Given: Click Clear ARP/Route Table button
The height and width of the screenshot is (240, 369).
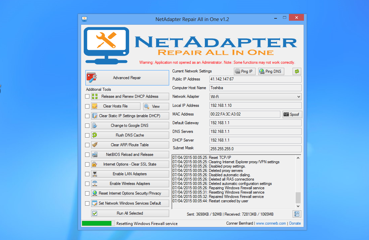Looking at the screenshot, I should coord(130,145).
